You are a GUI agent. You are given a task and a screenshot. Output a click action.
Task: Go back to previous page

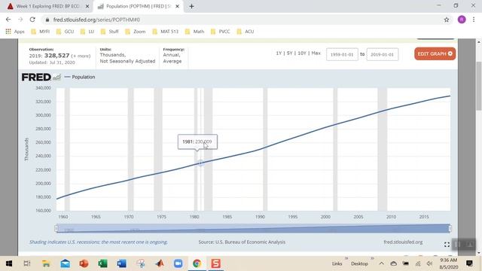click(8, 20)
